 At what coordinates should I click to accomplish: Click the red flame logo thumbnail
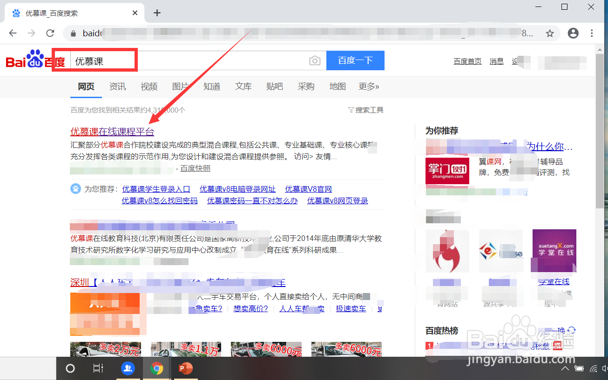point(447,251)
